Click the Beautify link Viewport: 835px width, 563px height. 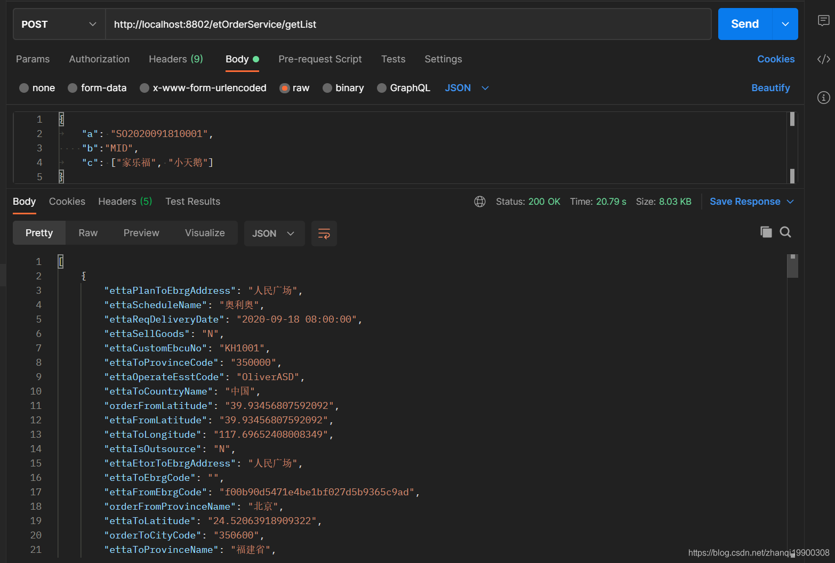click(x=770, y=88)
